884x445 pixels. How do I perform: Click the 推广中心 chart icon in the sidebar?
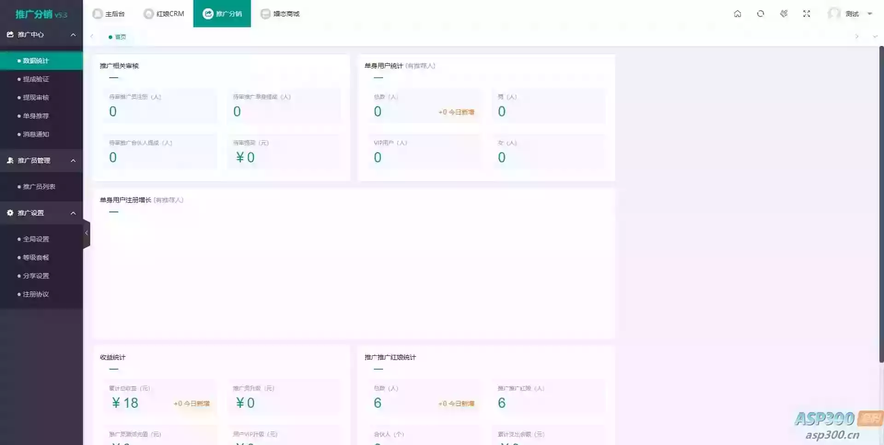pyautogui.click(x=10, y=34)
